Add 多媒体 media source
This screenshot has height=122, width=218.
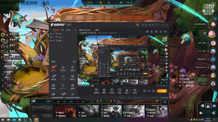(x=119, y=91)
